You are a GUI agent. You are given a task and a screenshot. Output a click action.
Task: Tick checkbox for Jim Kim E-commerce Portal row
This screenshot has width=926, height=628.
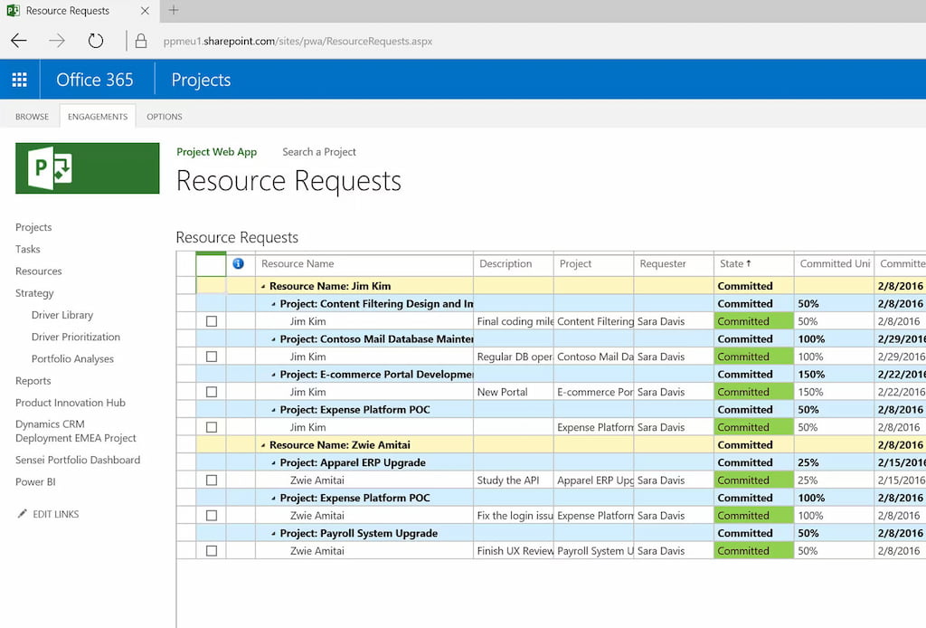pos(212,393)
